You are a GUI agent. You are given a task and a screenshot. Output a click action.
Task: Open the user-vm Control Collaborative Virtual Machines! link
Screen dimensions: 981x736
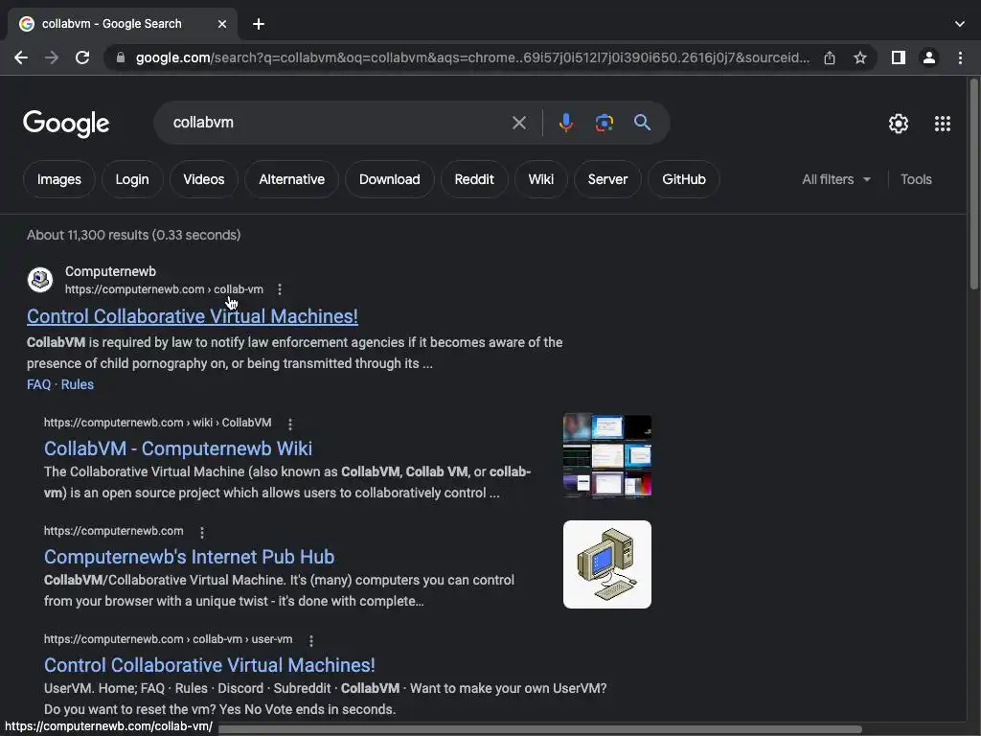[x=210, y=665]
